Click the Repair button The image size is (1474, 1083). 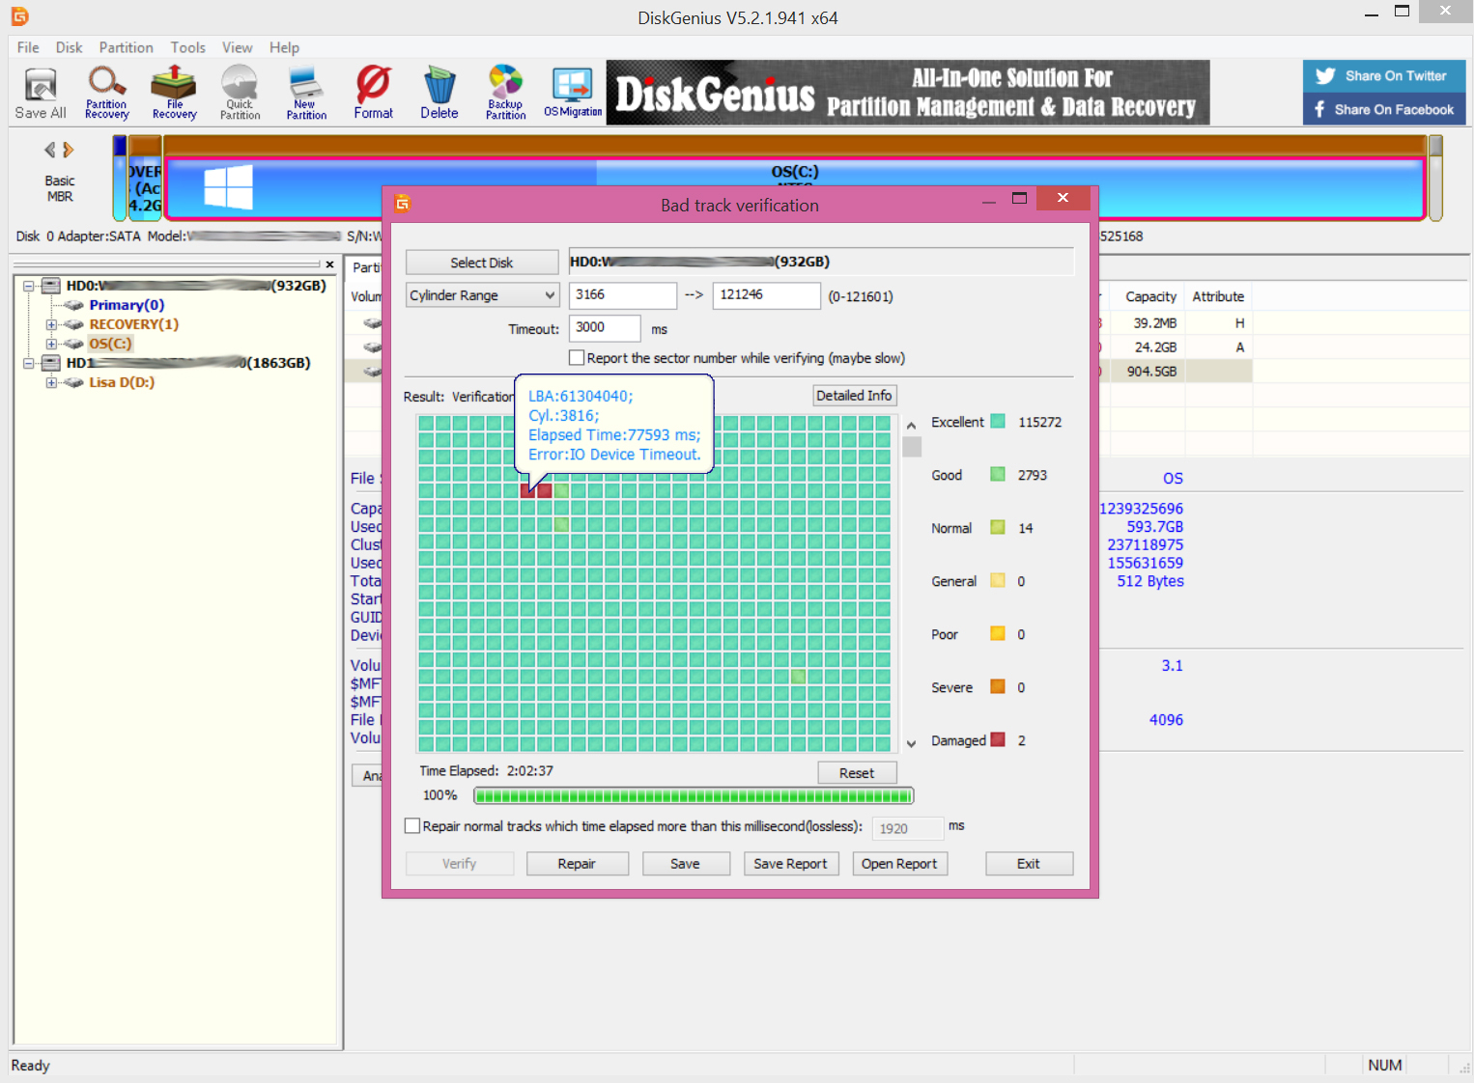pos(577,864)
